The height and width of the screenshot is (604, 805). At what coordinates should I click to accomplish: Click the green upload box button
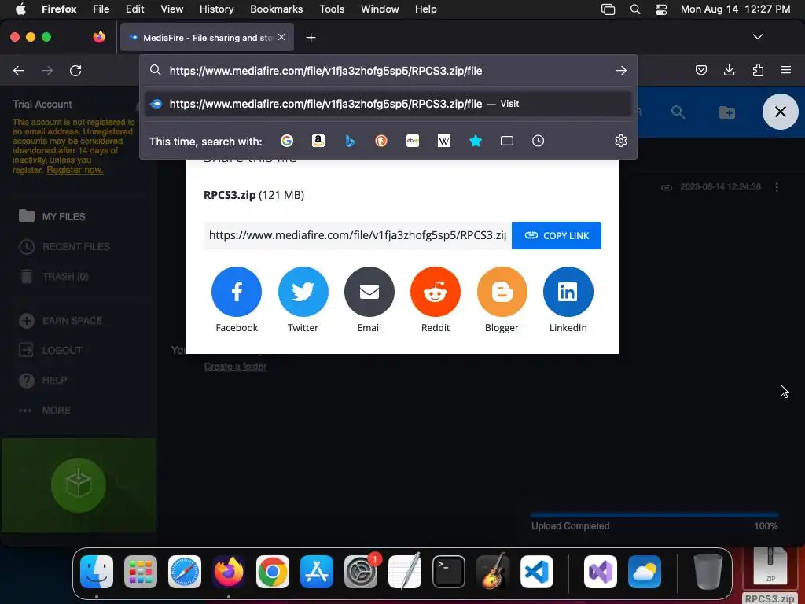[x=78, y=484]
